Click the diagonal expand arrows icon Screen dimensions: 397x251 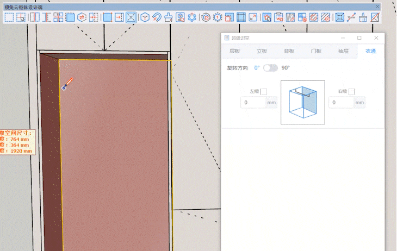[253, 17]
